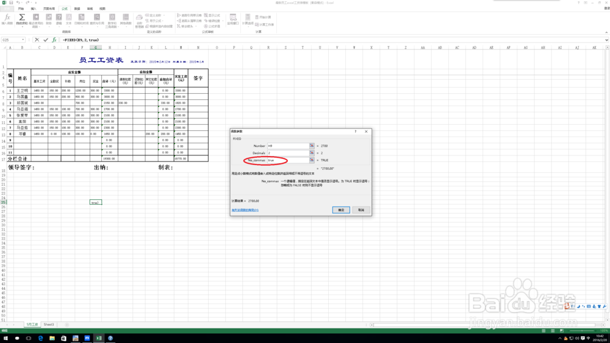The width and height of the screenshot is (610, 343).
Task: Click the dialog help question mark
Action: pos(355,132)
